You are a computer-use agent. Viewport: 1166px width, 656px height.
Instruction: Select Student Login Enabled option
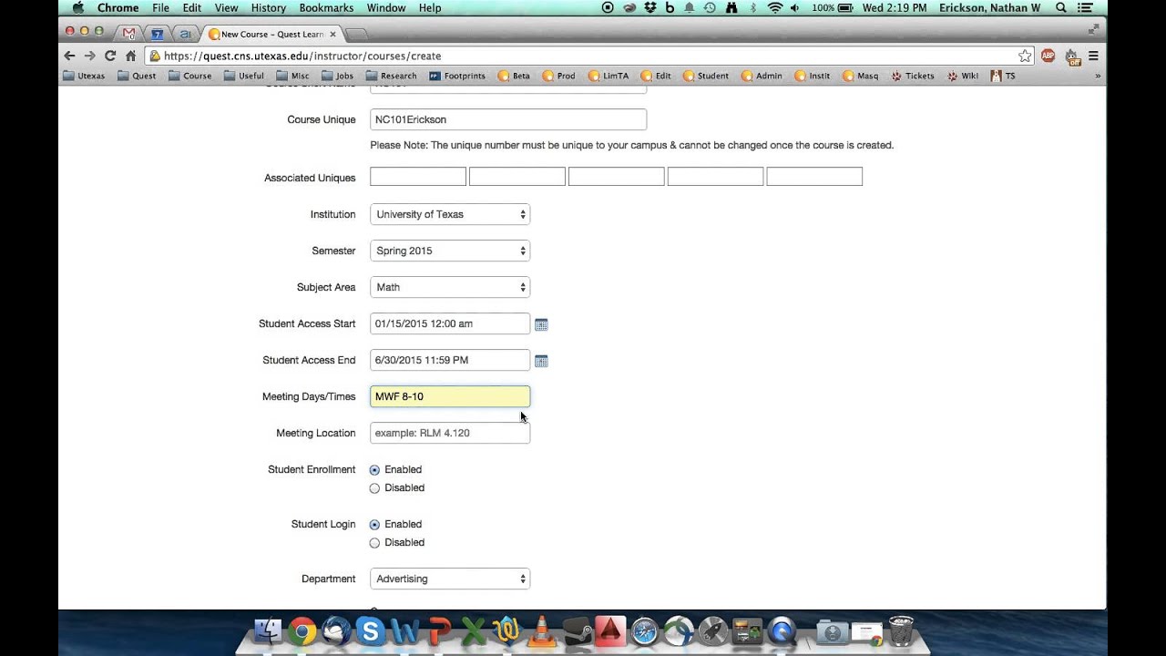pos(374,525)
